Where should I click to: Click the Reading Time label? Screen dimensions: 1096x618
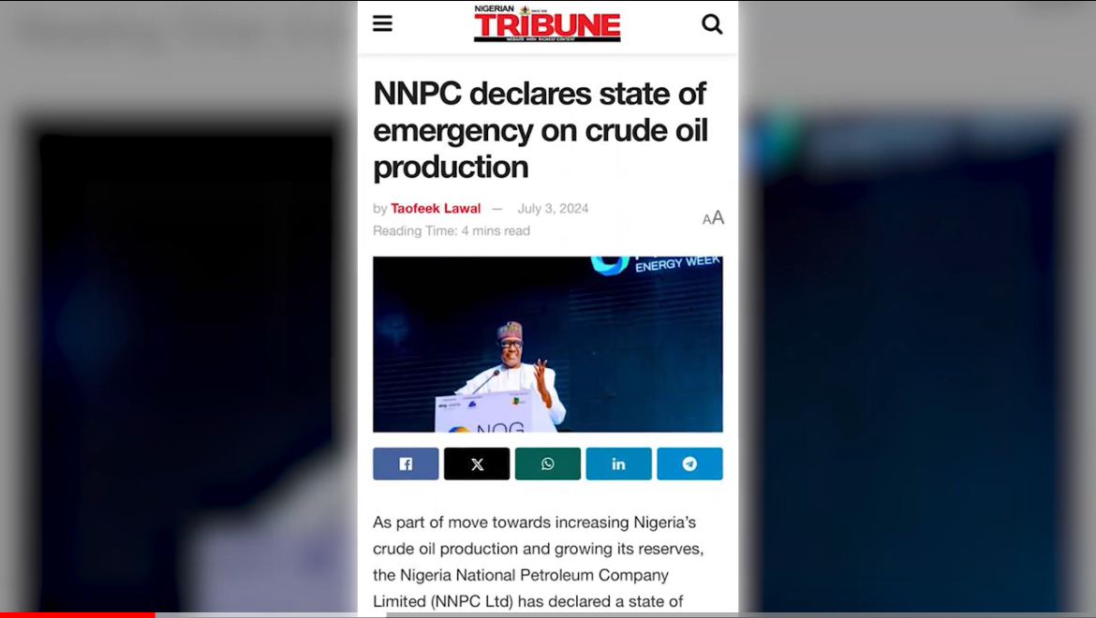click(x=452, y=230)
